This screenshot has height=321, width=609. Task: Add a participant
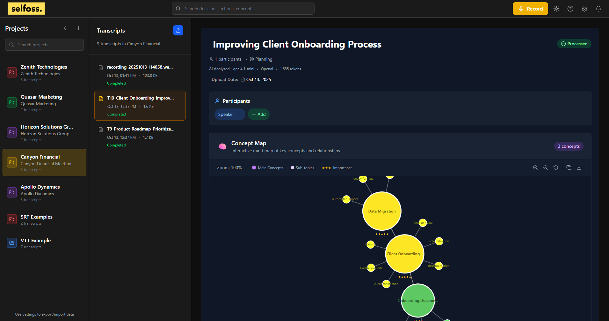coord(259,114)
